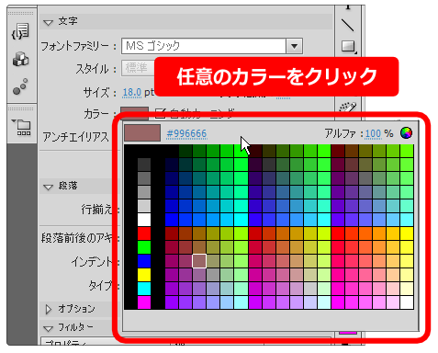Image resolution: width=438 pixels, height=353 pixels.
Task: Pick magenta swatch in basic colors column
Action: 144,302
